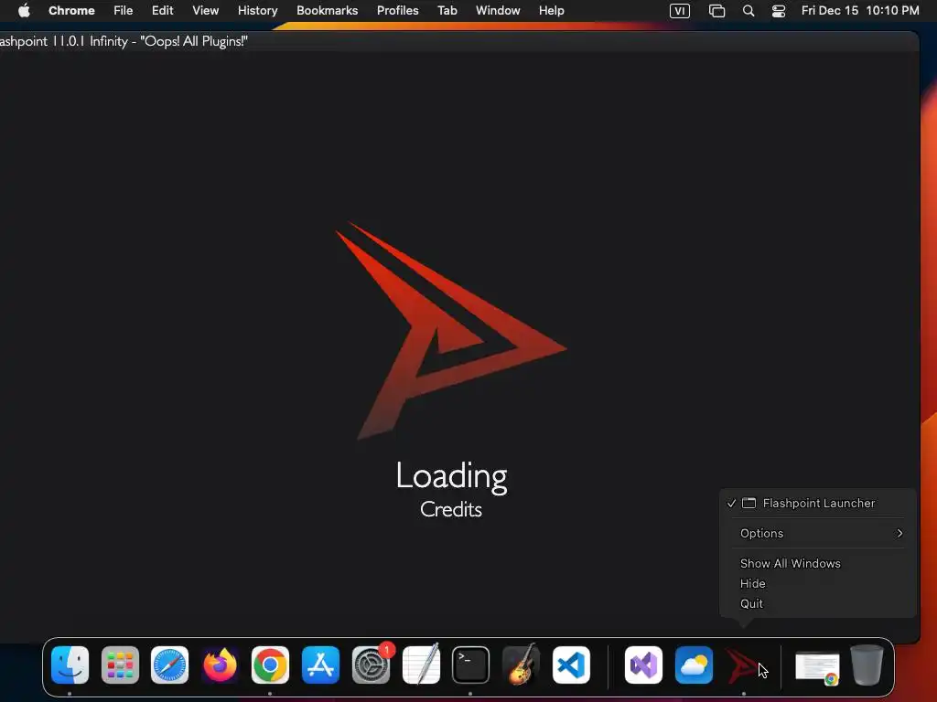Click the Flashpoint logo on splash screen
Image resolution: width=937 pixels, height=702 pixels.
click(451, 331)
